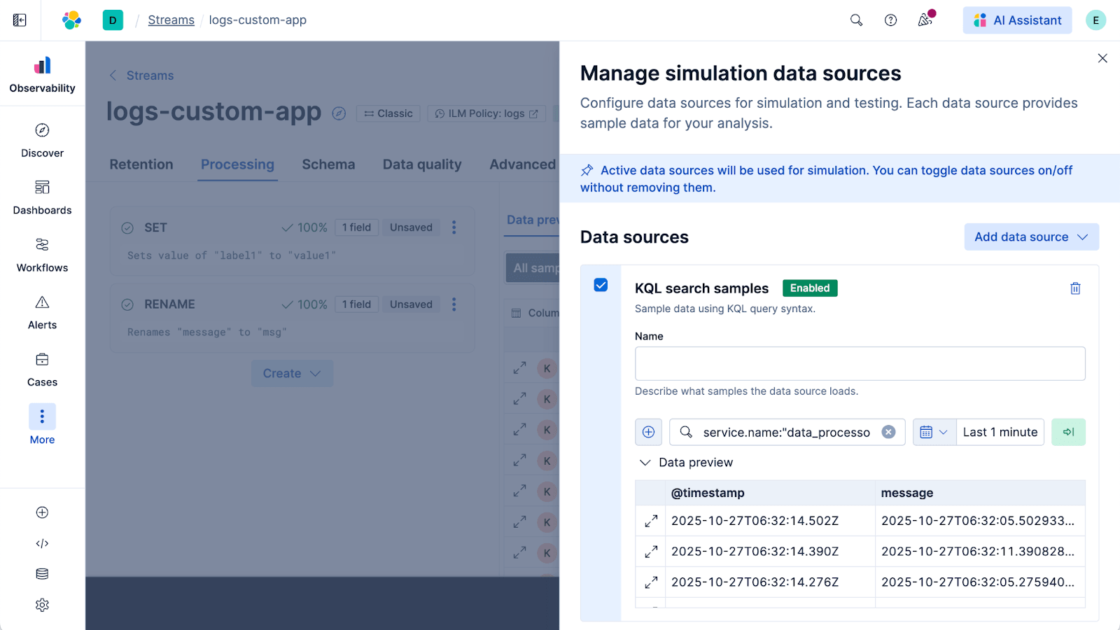Open the SET processor options menu
Screen dimensions: 1120x630
(x=454, y=227)
